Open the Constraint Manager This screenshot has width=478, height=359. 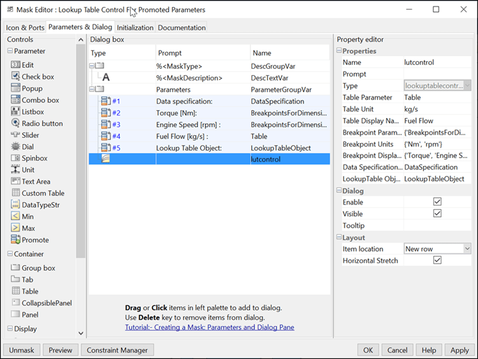[x=117, y=350]
